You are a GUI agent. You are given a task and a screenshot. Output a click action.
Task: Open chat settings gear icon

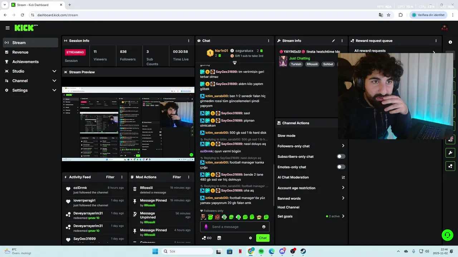(250, 238)
